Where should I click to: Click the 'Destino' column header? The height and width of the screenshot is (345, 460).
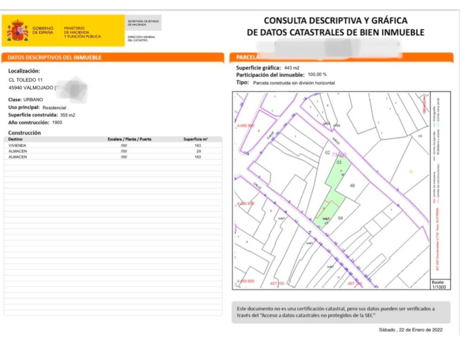coord(15,139)
